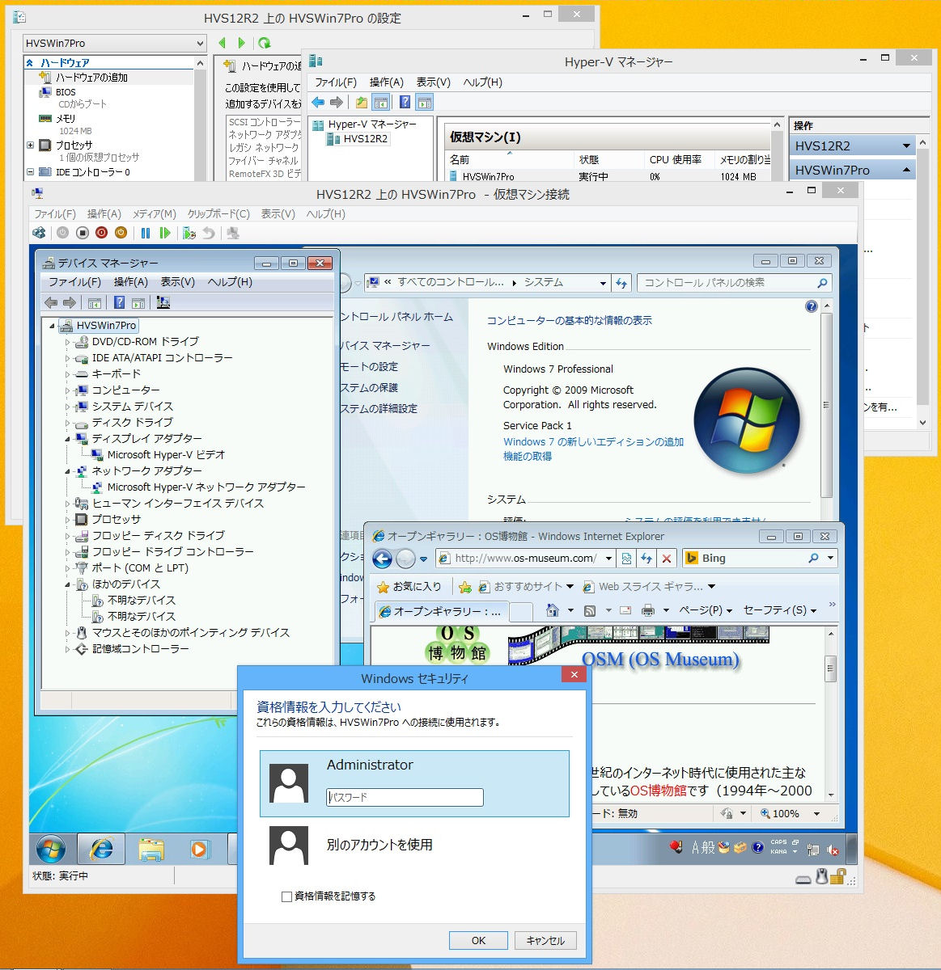Expand the DVD/CD-ROM ドライブ node

point(68,342)
